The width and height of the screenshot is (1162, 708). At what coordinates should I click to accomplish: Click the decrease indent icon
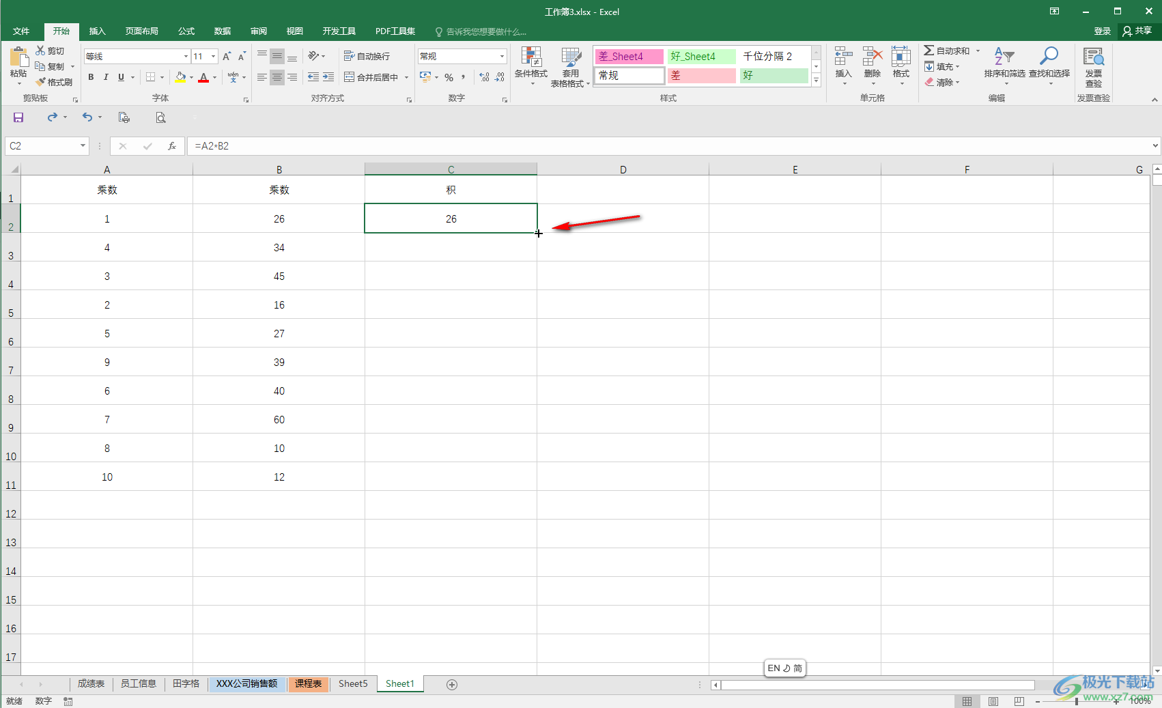[x=313, y=77]
